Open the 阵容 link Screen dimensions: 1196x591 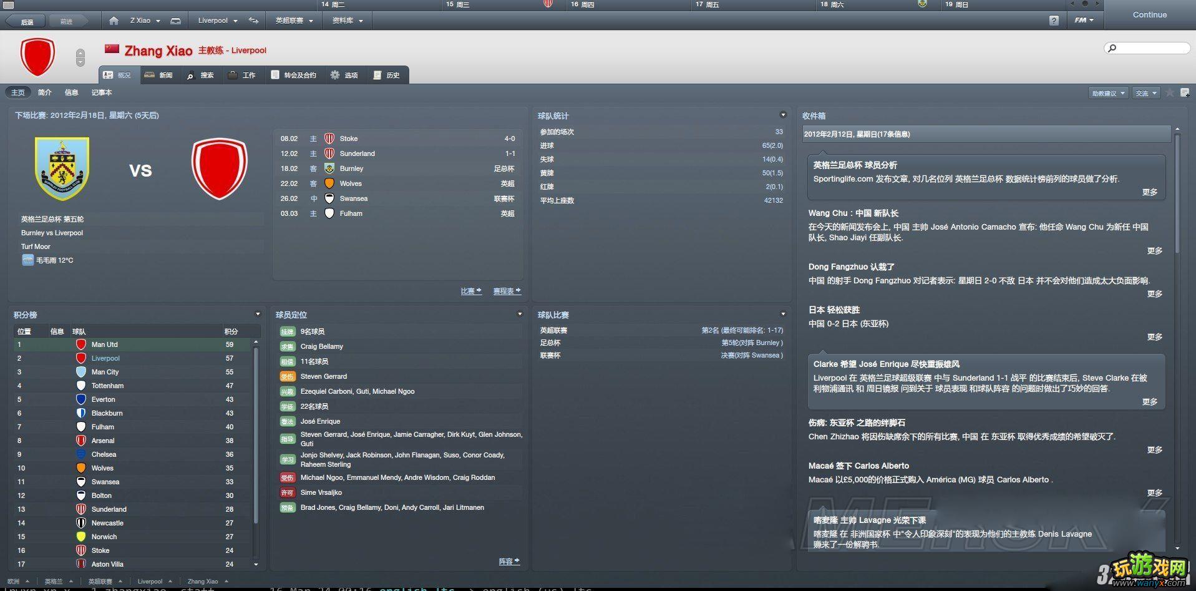pos(509,561)
